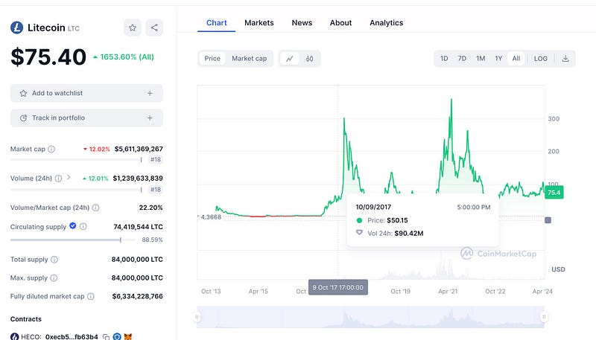Open the share icon button
Image resolution: width=596 pixels, height=340 pixels.
(154, 28)
